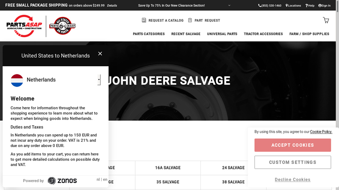The width and height of the screenshot is (339, 190).
Task: Open Tractor Accessories menu
Action: pos(263,34)
